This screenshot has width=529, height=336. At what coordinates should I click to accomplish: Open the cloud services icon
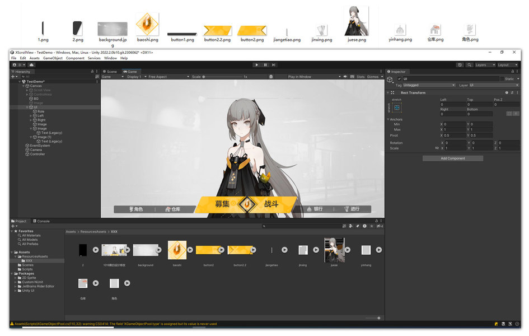click(31, 65)
